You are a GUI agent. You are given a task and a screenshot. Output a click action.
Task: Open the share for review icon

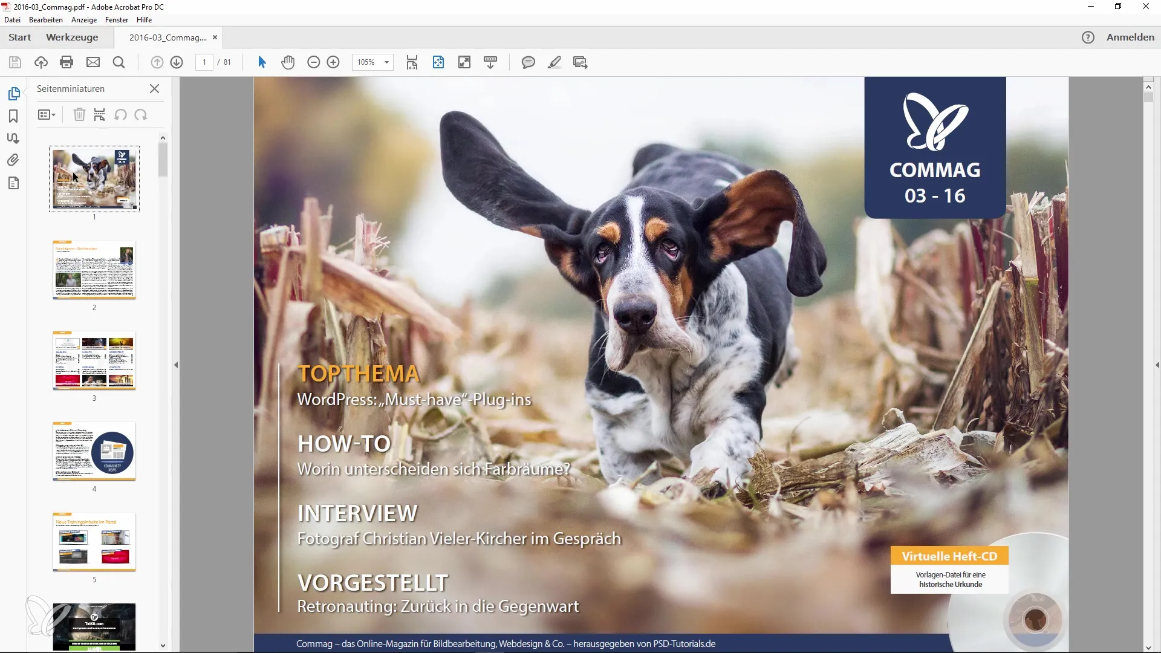point(580,62)
